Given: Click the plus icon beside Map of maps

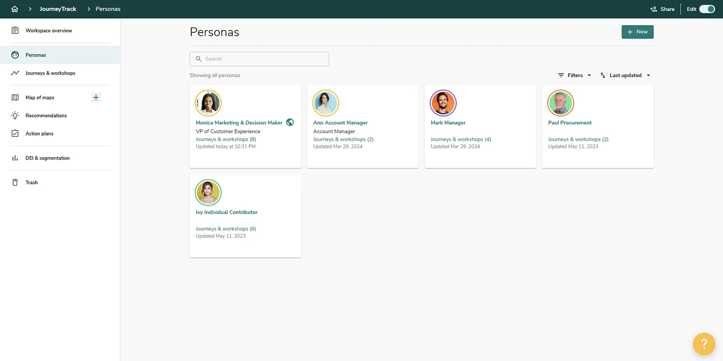Looking at the screenshot, I should tap(96, 97).
